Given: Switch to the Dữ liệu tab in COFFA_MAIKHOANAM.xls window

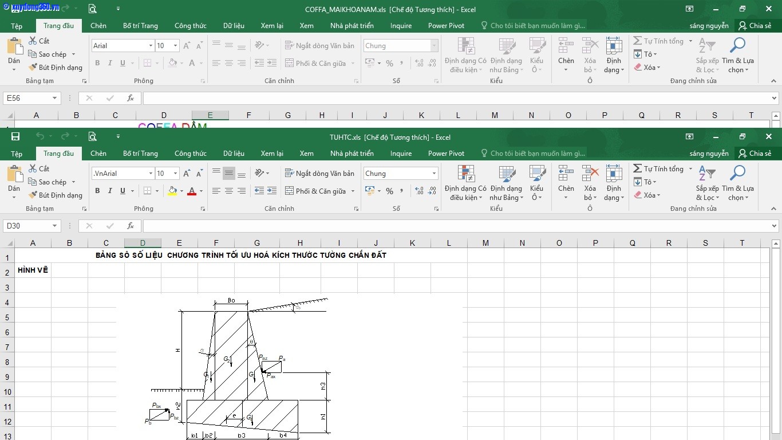Looking at the screenshot, I should (x=234, y=26).
